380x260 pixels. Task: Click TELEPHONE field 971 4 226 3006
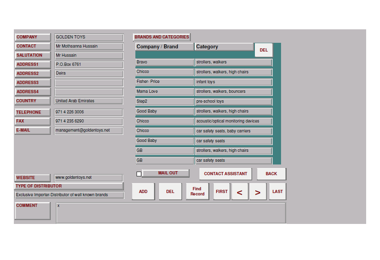tap(89, 112)
